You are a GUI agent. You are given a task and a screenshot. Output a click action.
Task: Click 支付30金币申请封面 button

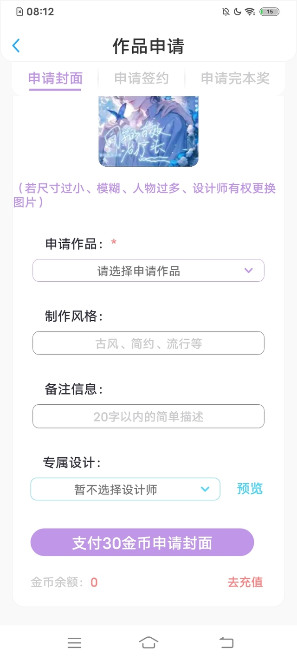142,542
